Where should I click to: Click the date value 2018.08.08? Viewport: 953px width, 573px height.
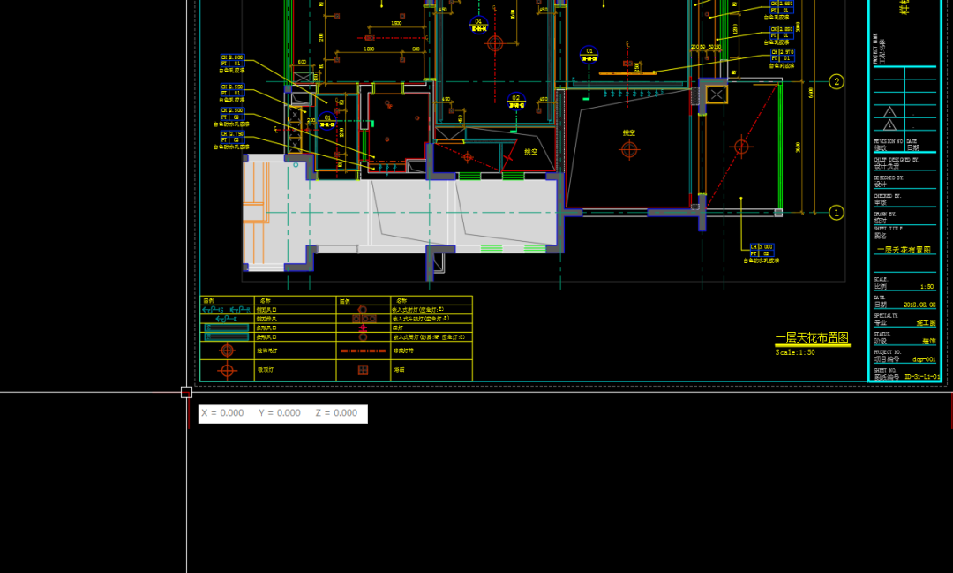[x=919, y=305]
